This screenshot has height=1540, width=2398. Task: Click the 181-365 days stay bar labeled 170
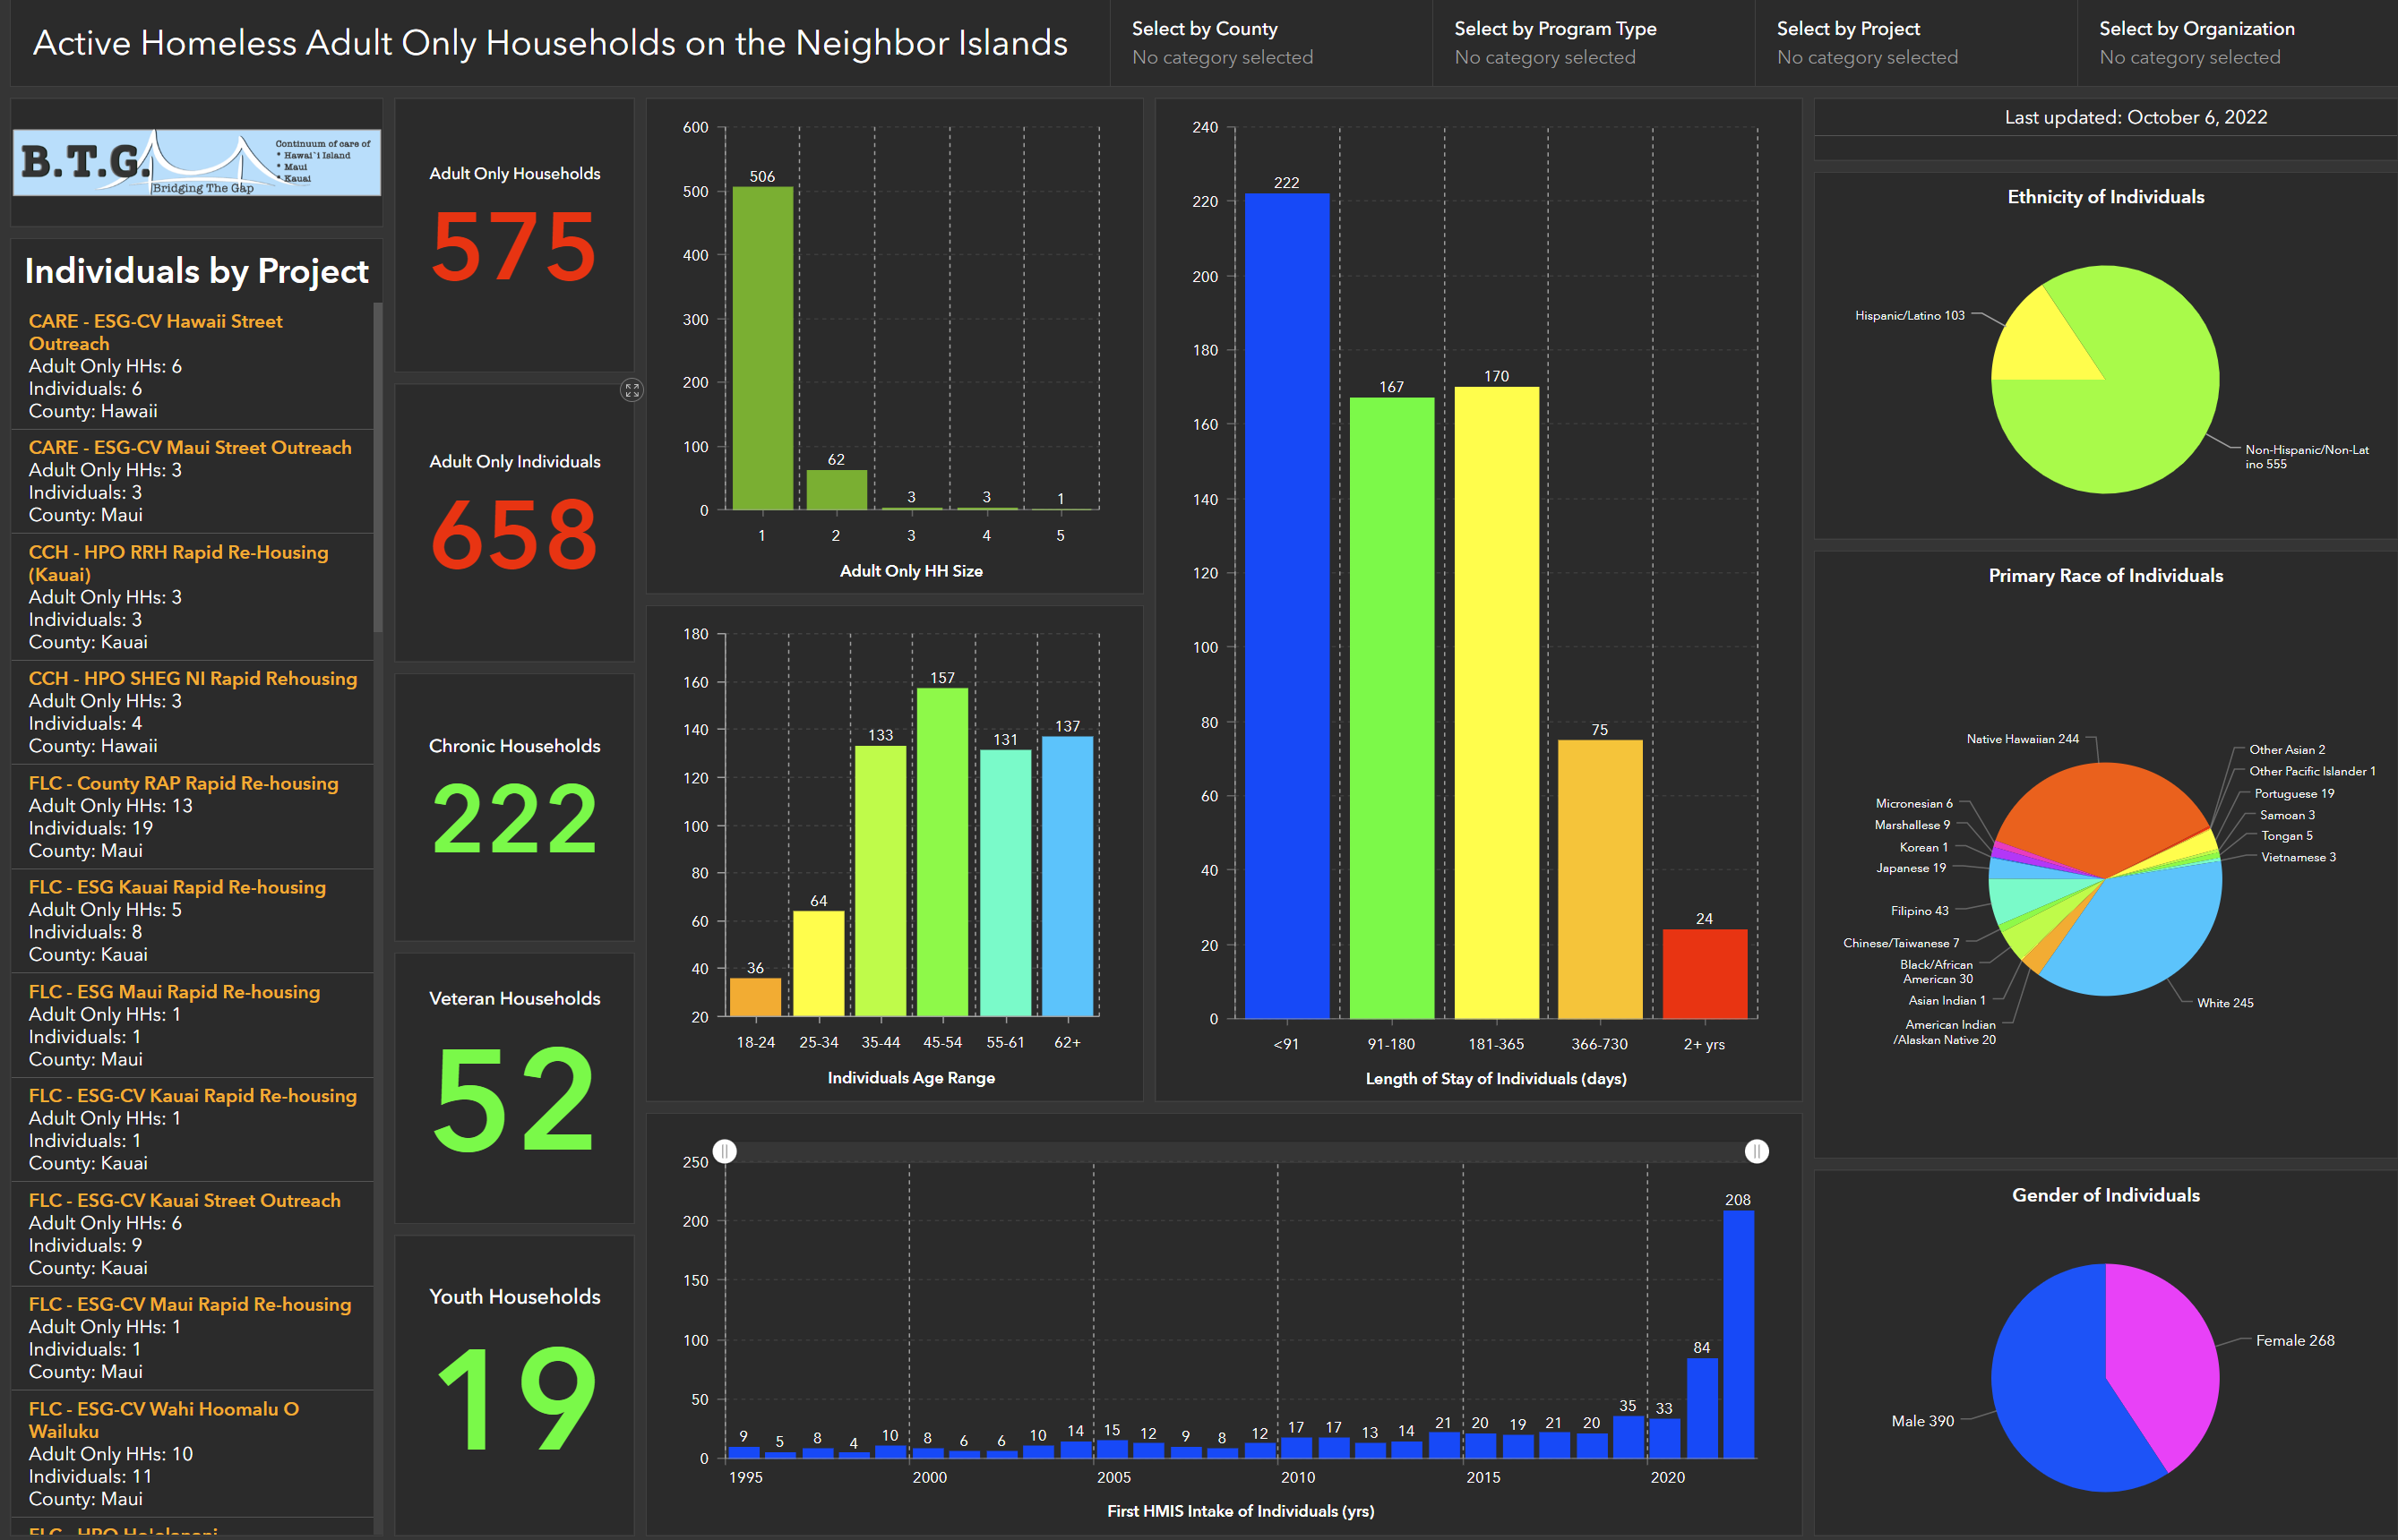[x=1496, y=703]
